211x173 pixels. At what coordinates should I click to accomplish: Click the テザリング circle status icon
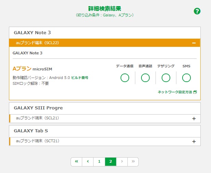[166, 78]
